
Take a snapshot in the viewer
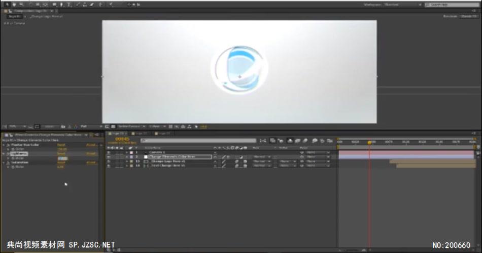pos(63,126)
